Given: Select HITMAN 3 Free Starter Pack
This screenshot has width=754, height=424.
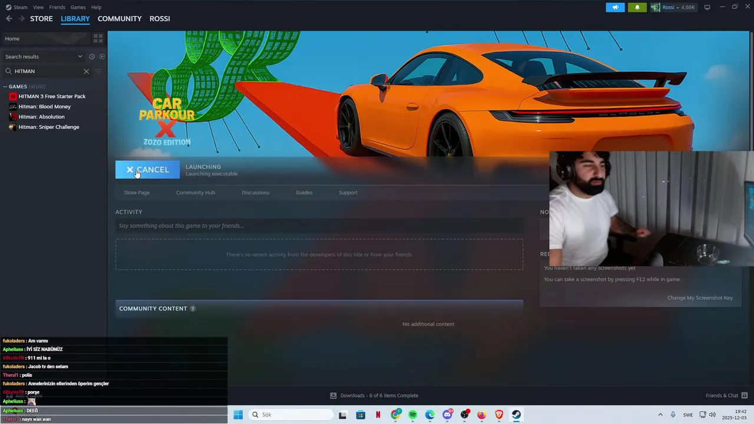Looking at the screenshot, I should click(52, 96).
